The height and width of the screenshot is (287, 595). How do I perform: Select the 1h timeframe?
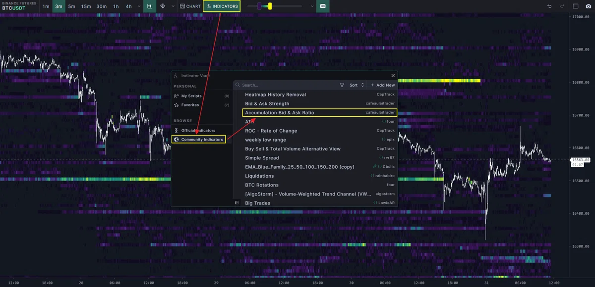click(116, 6)
